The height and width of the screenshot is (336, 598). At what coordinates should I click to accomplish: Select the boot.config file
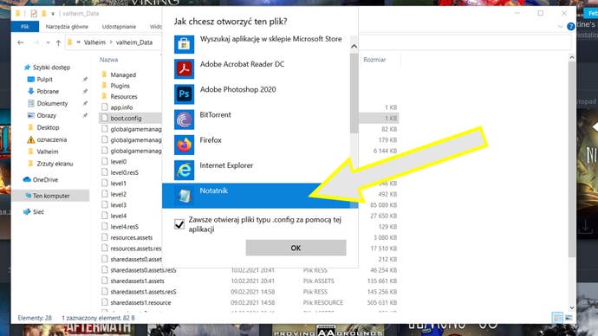pos(126,119)
